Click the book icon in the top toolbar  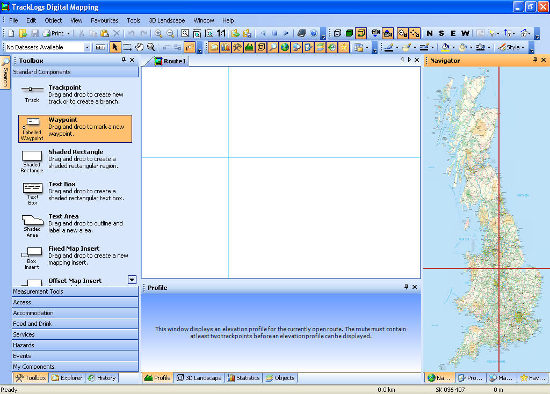(302, 33)
